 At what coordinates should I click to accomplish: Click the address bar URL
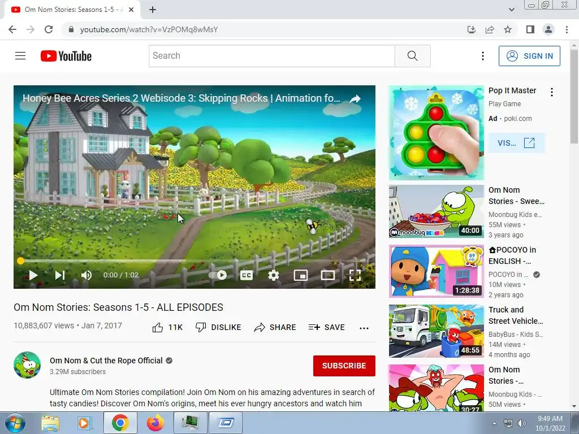click(x=149, y=29)
